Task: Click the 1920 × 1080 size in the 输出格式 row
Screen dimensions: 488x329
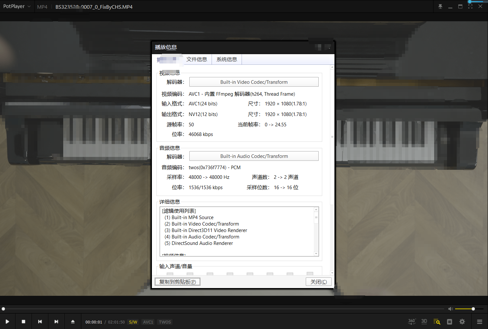Action: point(286,114)
